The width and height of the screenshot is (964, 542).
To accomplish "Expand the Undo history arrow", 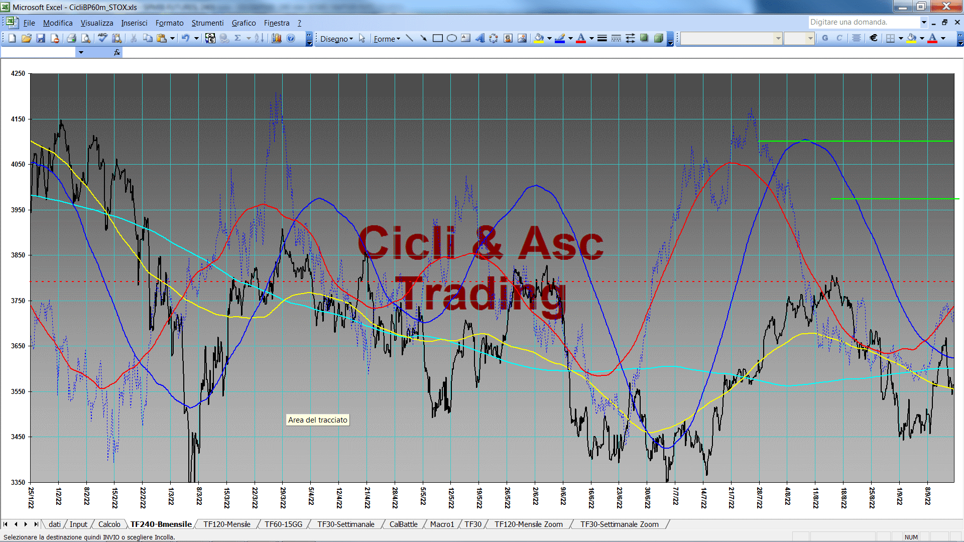I will pyautogui.click(x=196, y=38).
